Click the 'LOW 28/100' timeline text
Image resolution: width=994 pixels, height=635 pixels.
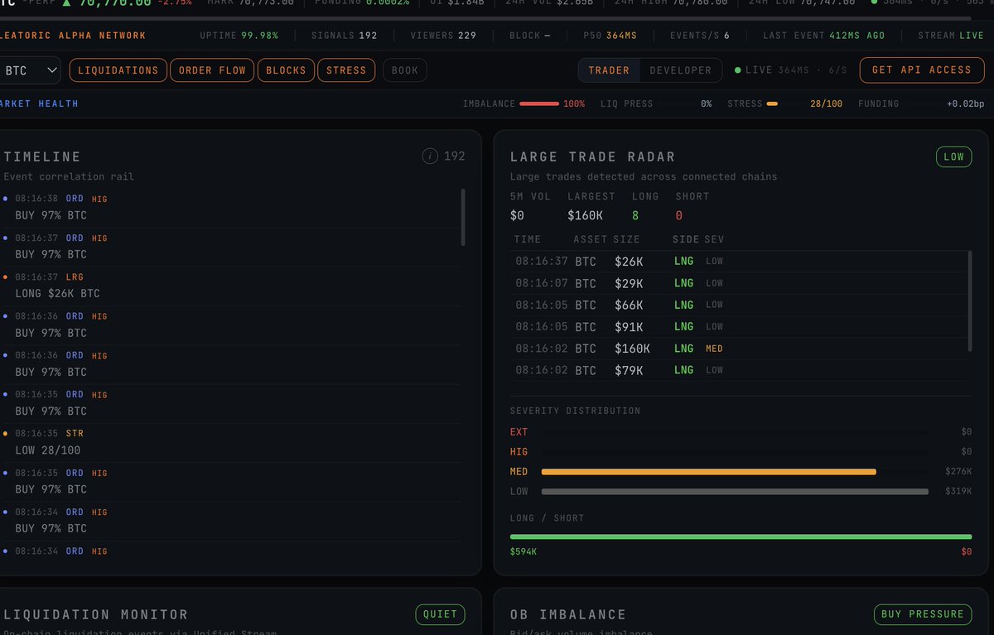(48, 450)
